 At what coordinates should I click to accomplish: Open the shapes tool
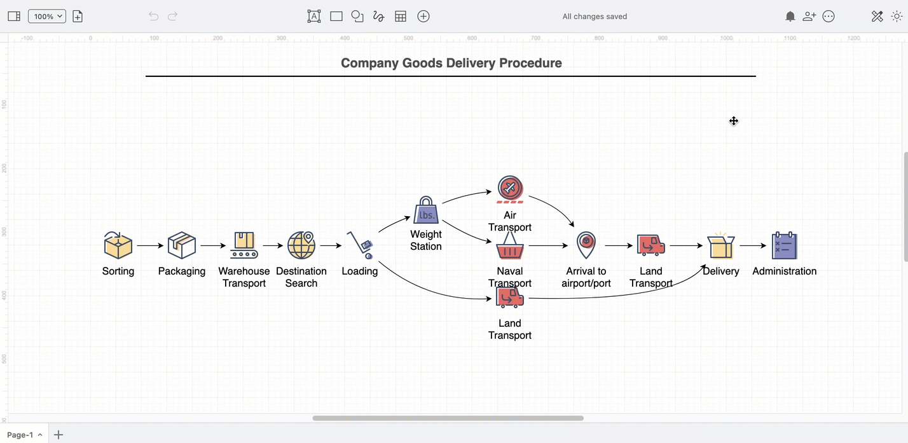pos(357,17)
